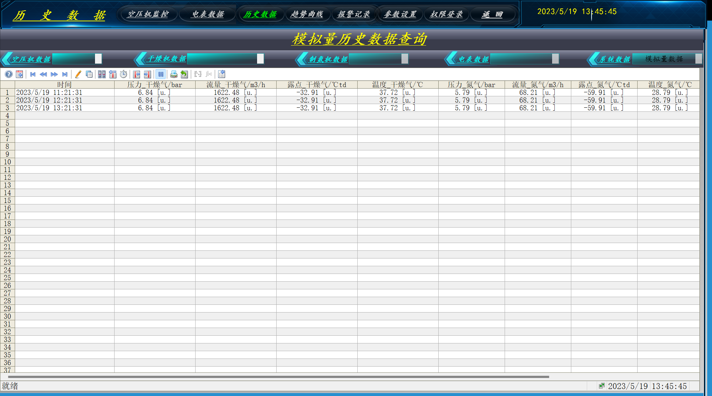This screenshot has width=712, height=396.
Task: Open the time range clock icon
Action: pyautogui.click(x=123, y=74)
